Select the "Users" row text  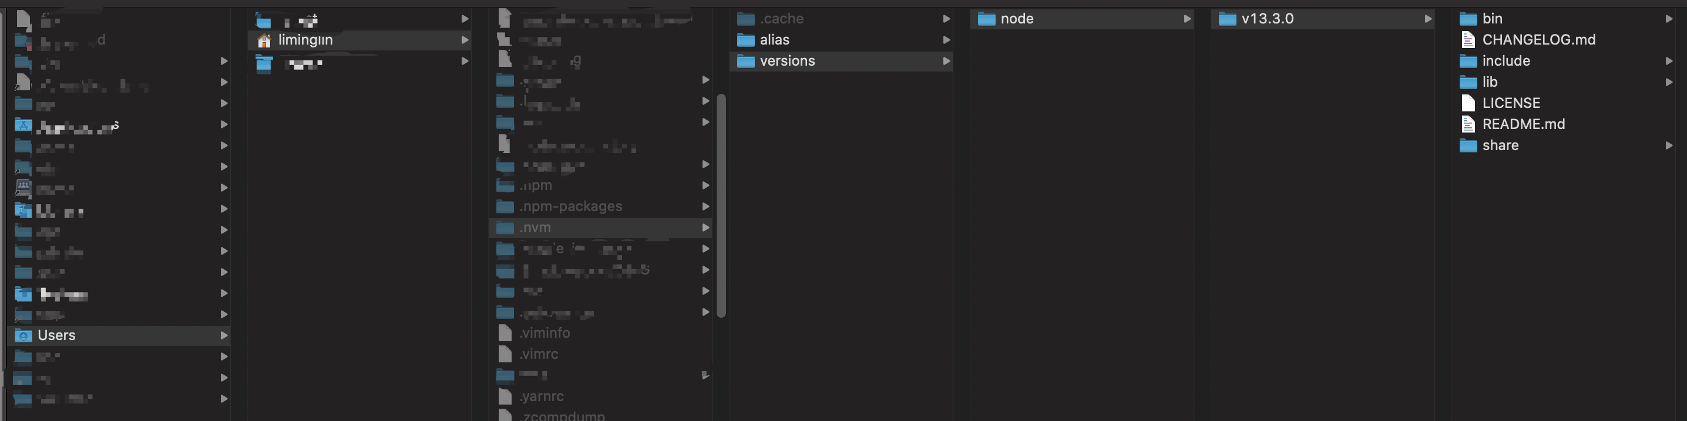pos(56,335)
